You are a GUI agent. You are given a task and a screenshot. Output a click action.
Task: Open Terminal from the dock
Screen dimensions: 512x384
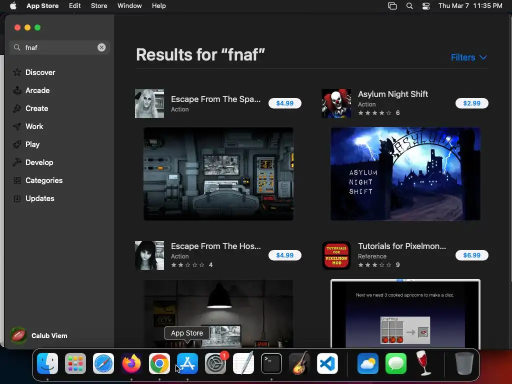pyautogui.click(x=271, y=363)
